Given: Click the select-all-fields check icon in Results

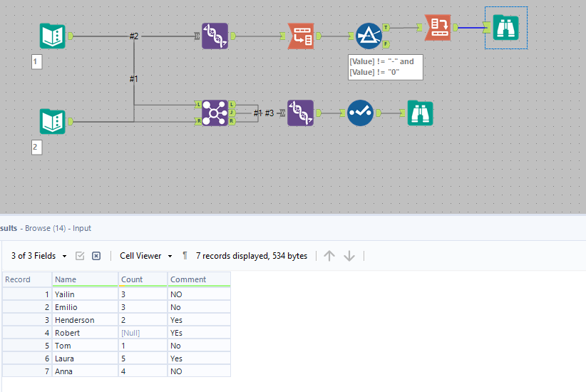Looking at the screenshot, I should pos(80,256).
